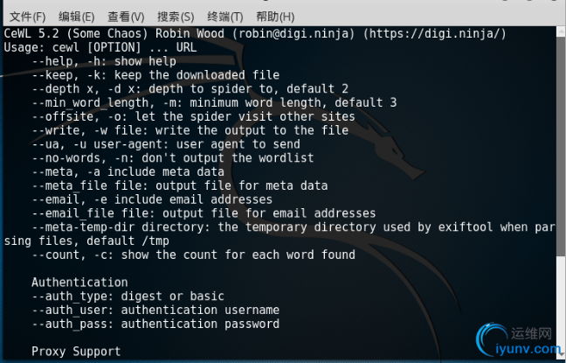
Task: Click the --depth option line
Action: (190, 89)
